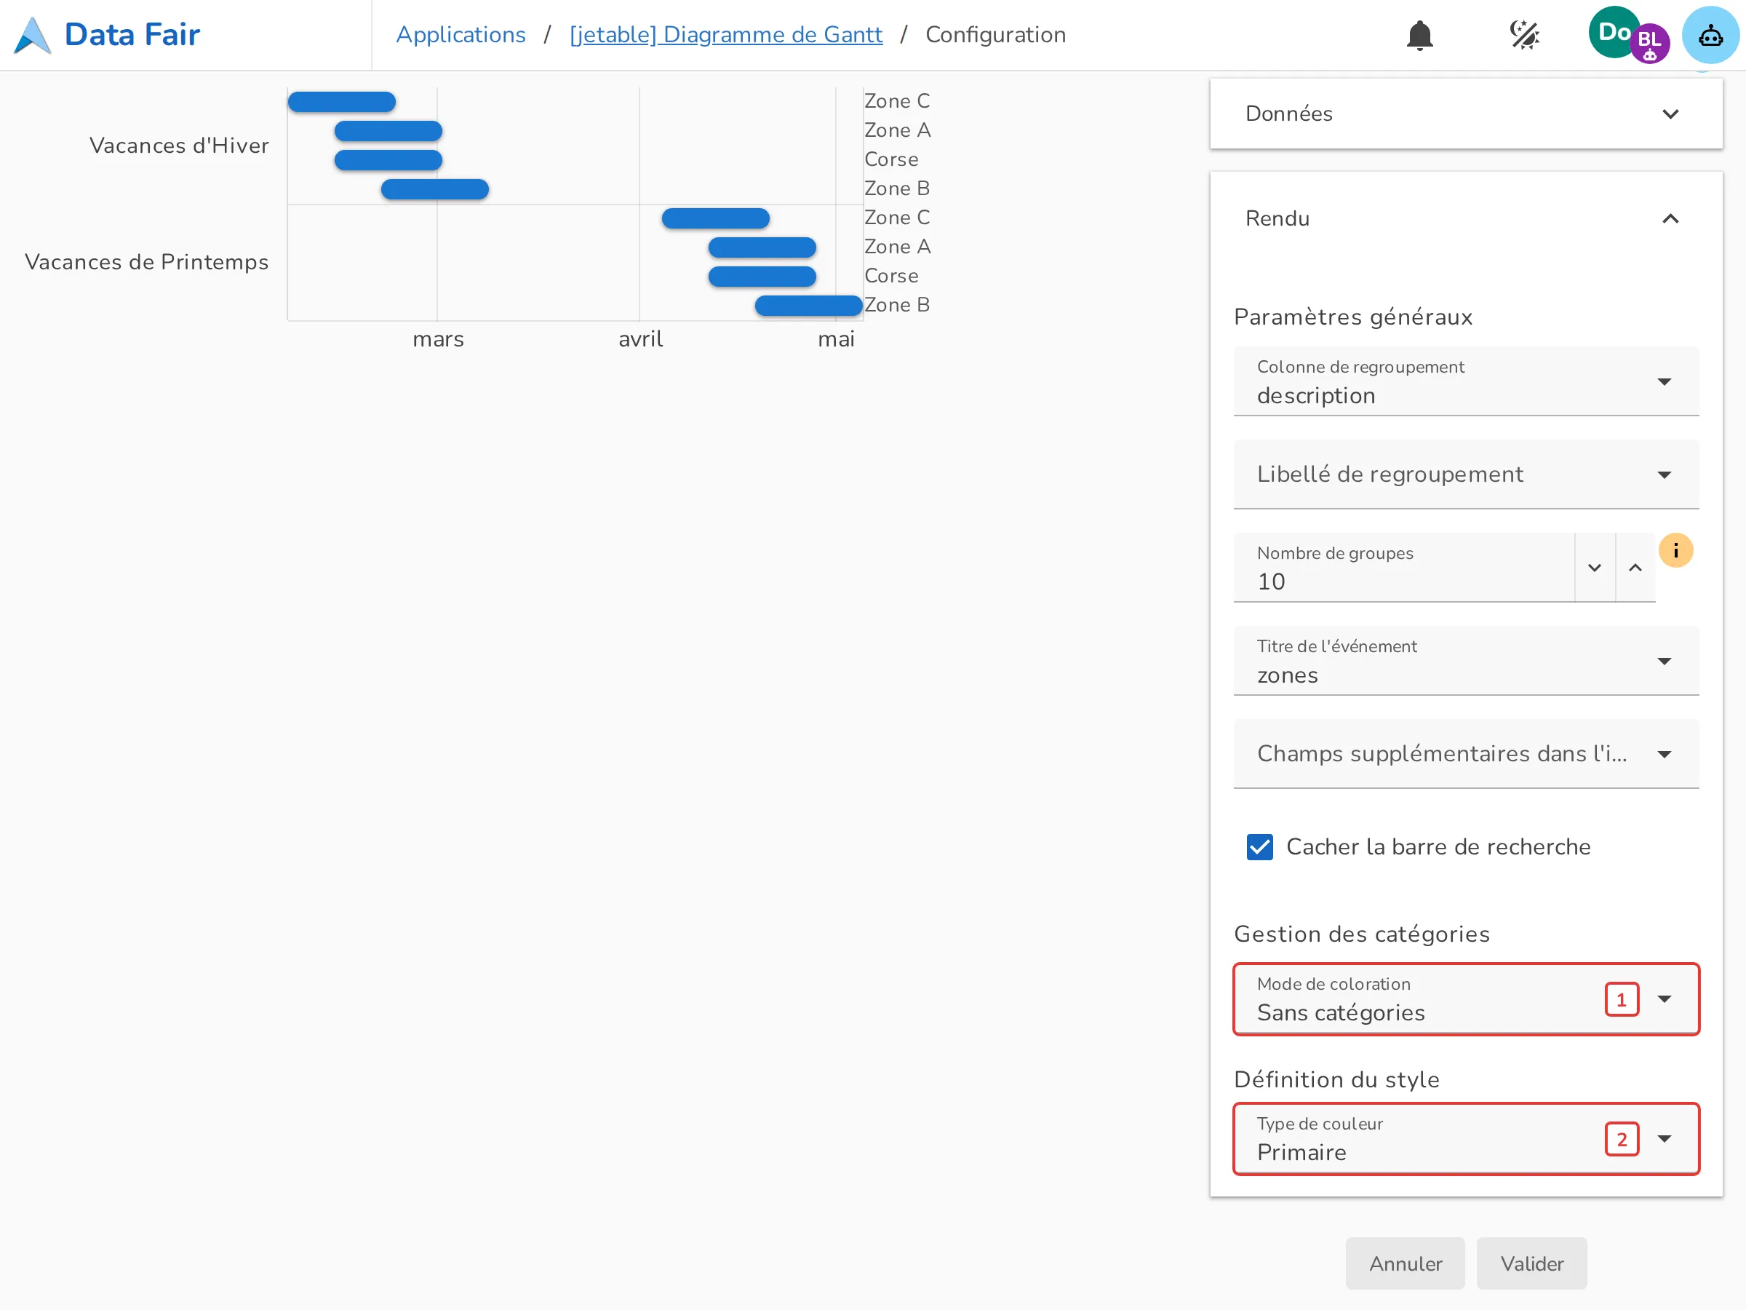Open the Titre de l'événement dropdown
Screen dimensions: 1746x1310
(1466, 661)
